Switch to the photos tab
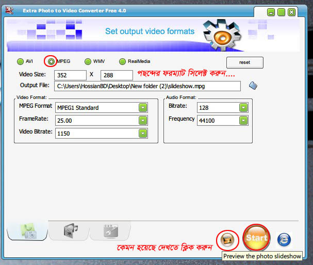 tap(27, 230)
